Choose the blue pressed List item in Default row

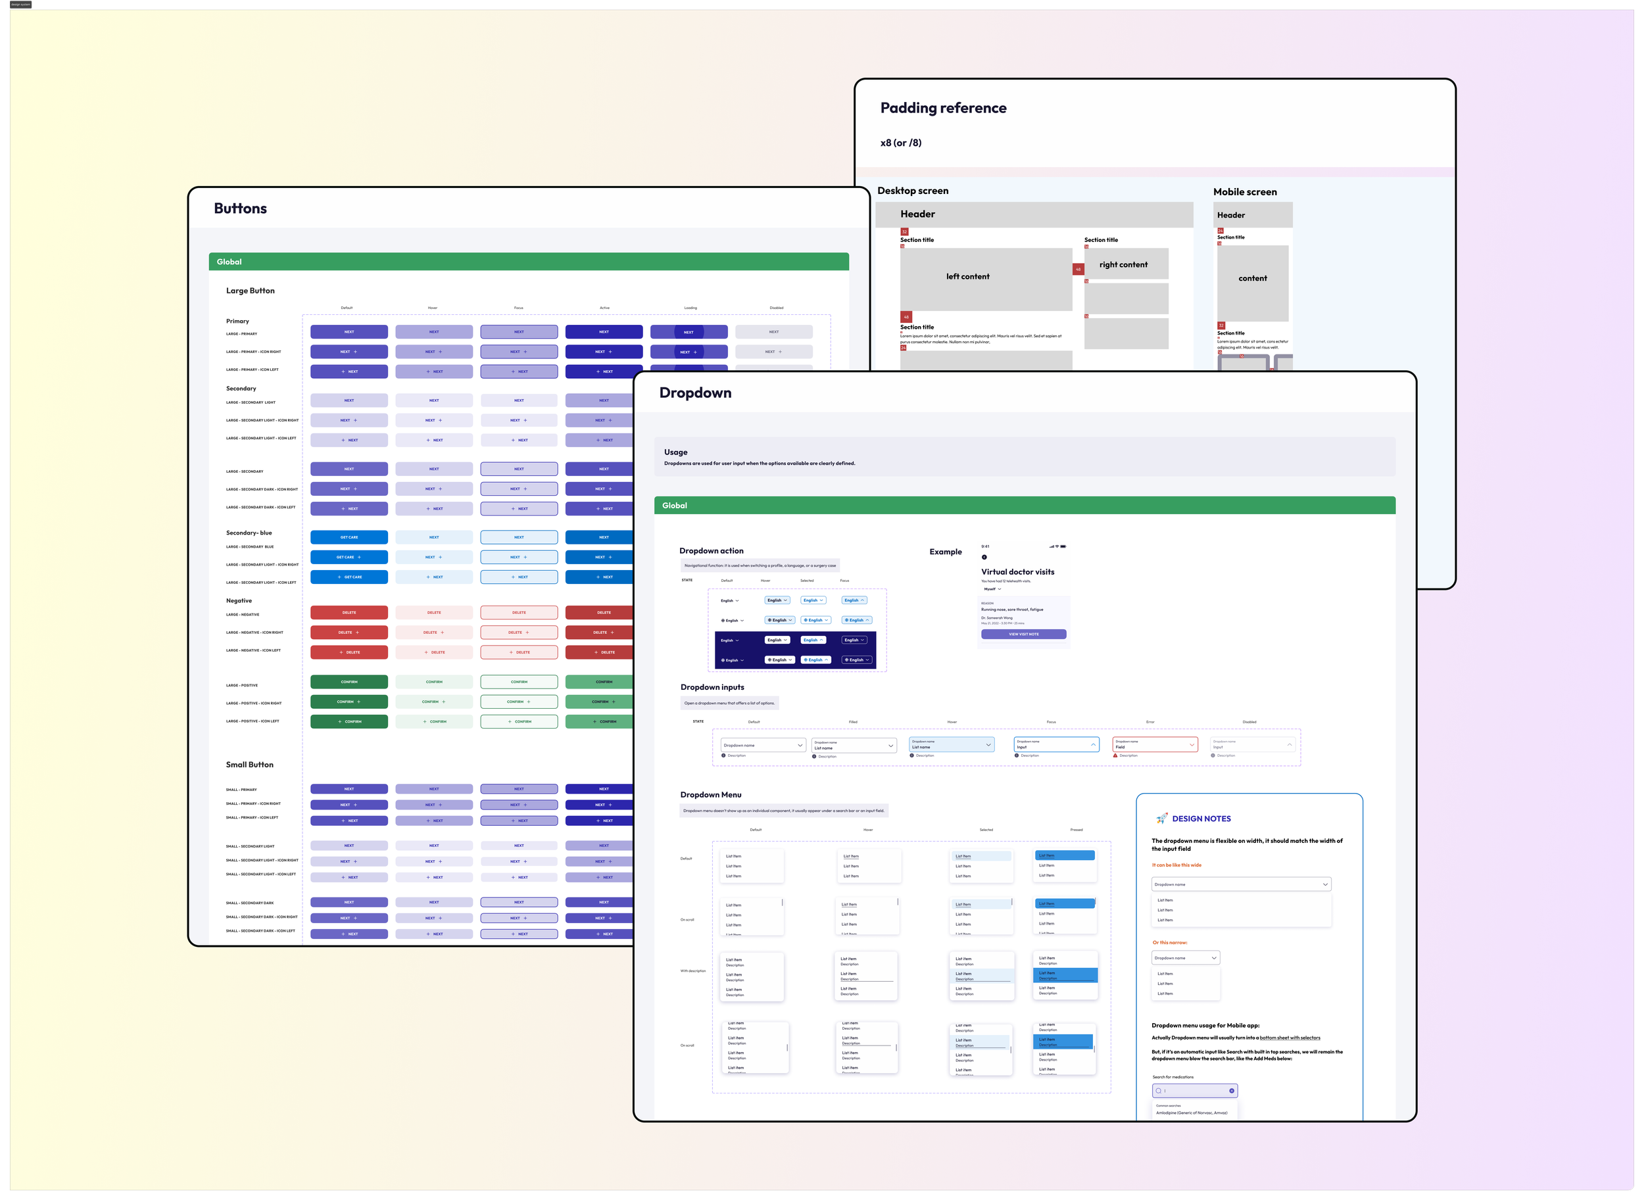[1064, 855]
